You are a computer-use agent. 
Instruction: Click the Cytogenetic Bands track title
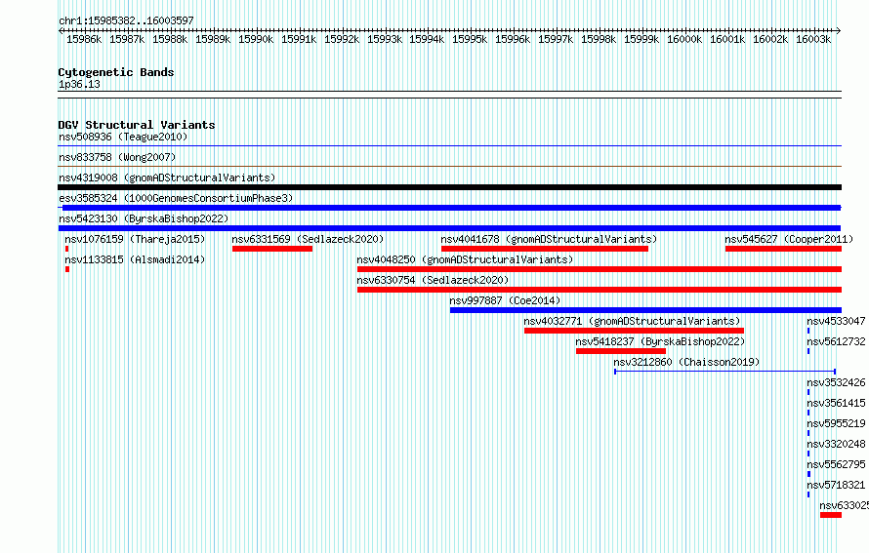click(x=116, y=72)
